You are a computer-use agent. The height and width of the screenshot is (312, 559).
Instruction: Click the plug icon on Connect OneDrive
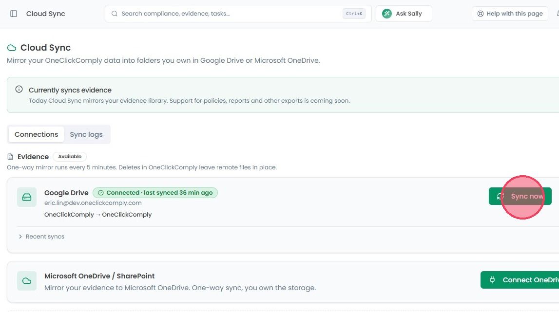(492, 280)
